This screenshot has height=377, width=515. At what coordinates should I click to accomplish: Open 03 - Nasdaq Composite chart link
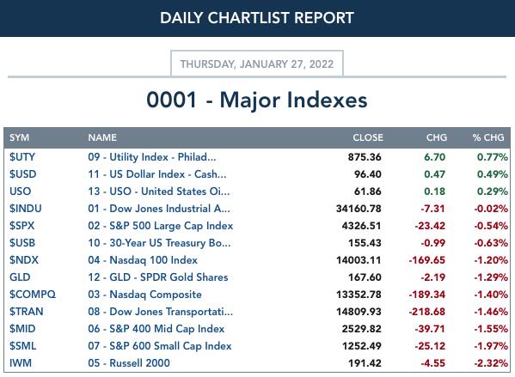pyautogui.click(x=144, y=295)
